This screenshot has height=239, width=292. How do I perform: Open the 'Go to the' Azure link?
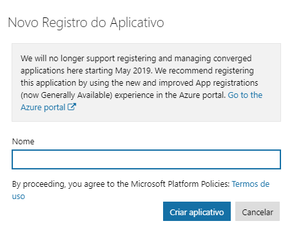click(245, 95)
